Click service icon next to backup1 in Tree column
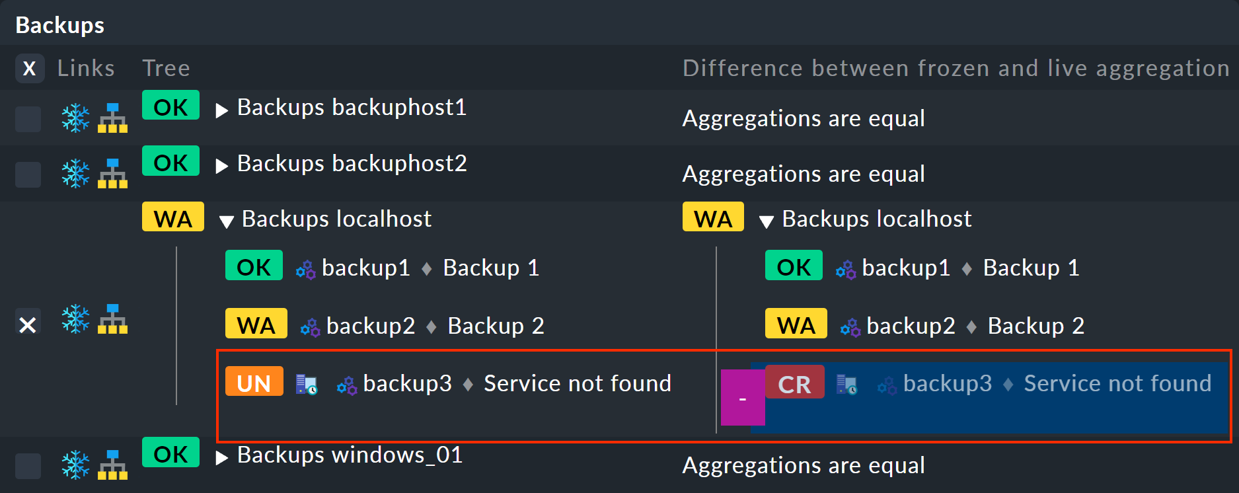The width and height of the screenshot is (1239, 493). (305, 269)
